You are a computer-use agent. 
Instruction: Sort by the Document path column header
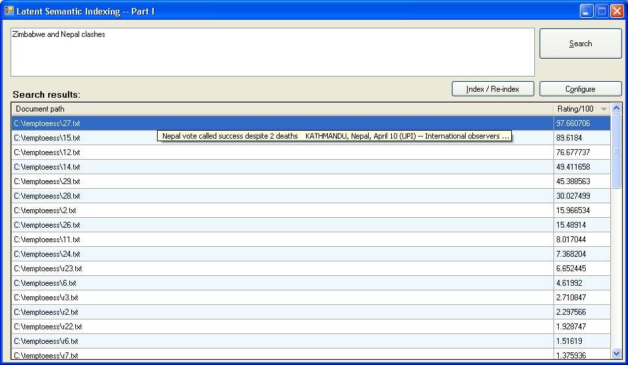click(x=282, y=109)
